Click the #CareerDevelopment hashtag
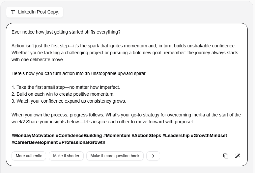Image resolution: width=255 pixels, height=173 pixels. tap(34, 142)
